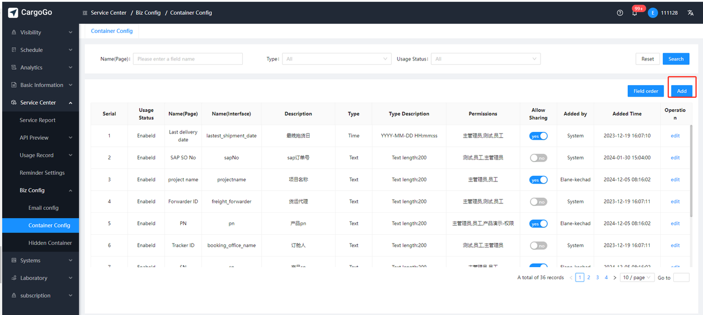Click the Biz Config breadcrumb
Viewport: 703px width, 315px height.
tap(148, 13)
